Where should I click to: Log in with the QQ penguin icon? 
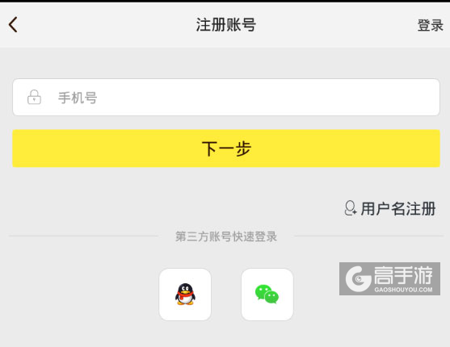coord(185,295)
